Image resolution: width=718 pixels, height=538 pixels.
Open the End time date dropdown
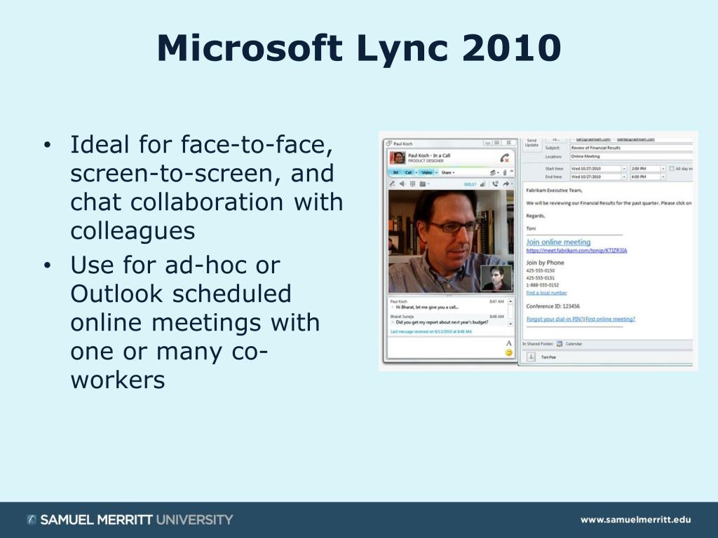coord(623,177)
